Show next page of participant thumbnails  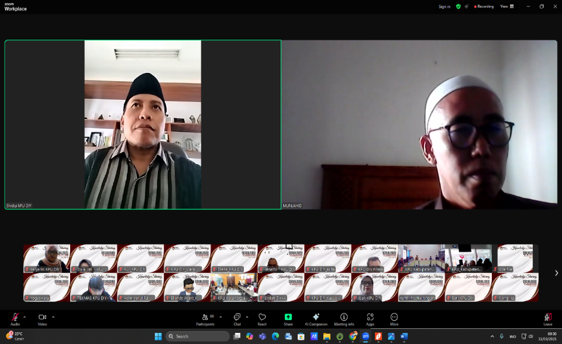click(x=556, y=273)
